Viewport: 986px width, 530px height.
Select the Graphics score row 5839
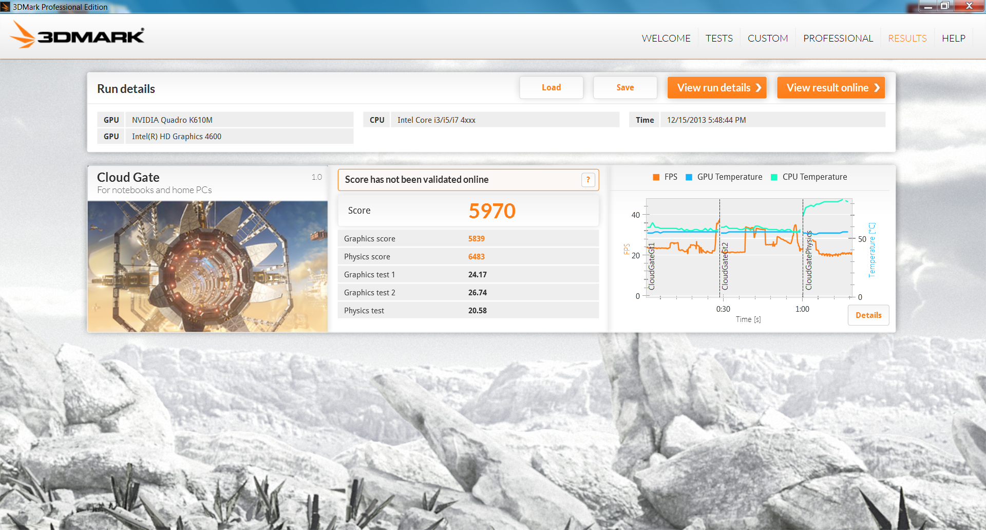pos(468,239)
